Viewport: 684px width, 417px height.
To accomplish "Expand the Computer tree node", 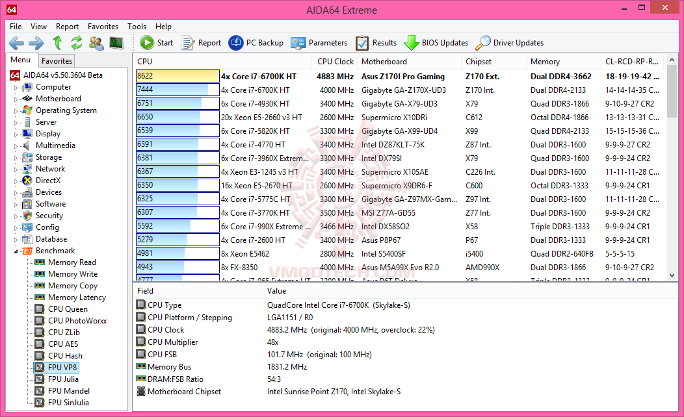I will coord(16,88).
